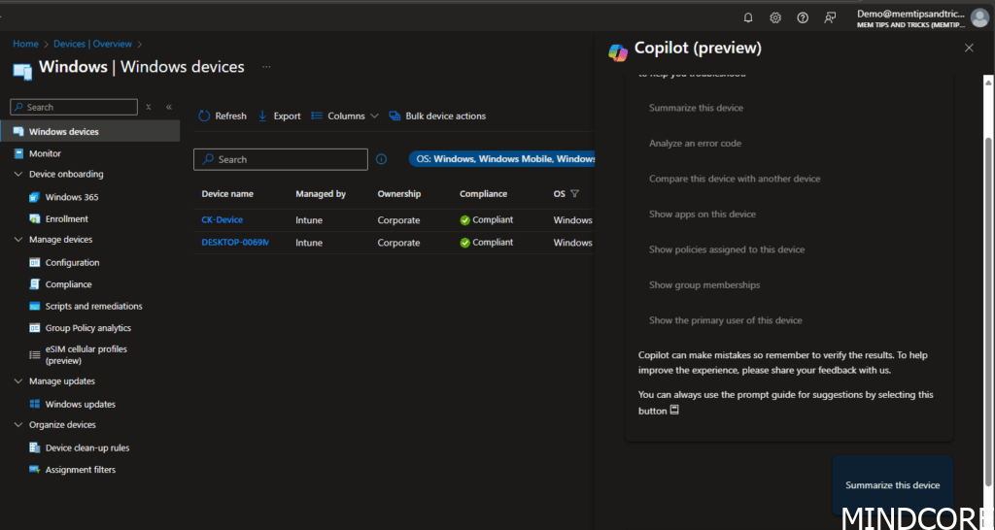This screenshot has width=995, height=530.
Task: Click the Assignment filters icon
Action: [35, 470]
